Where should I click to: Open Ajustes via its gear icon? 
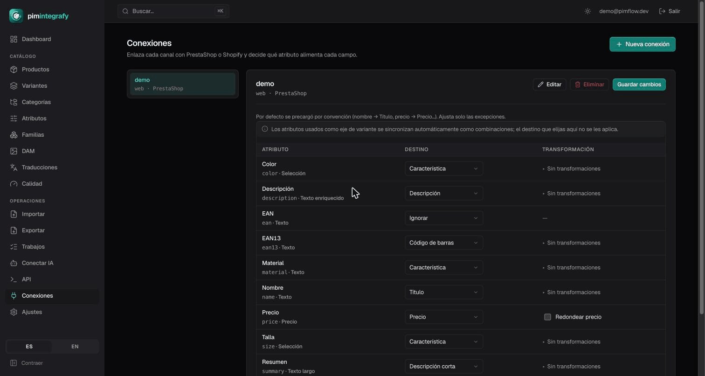[x=14, y=312]
